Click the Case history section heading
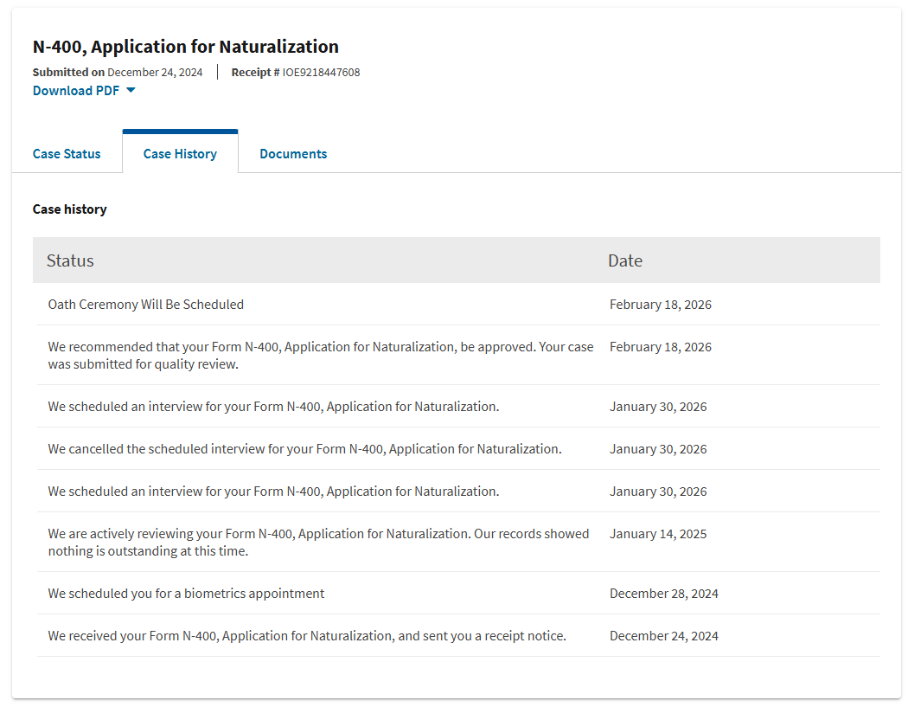908x707 pixels. coord(70,209)
